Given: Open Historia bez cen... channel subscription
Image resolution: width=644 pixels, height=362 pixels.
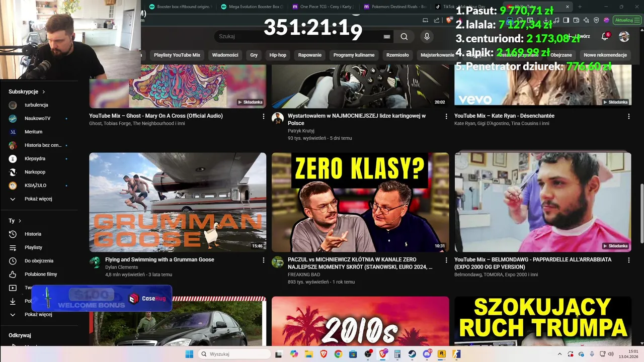Looking at the screenshot, I should point(43,145).
